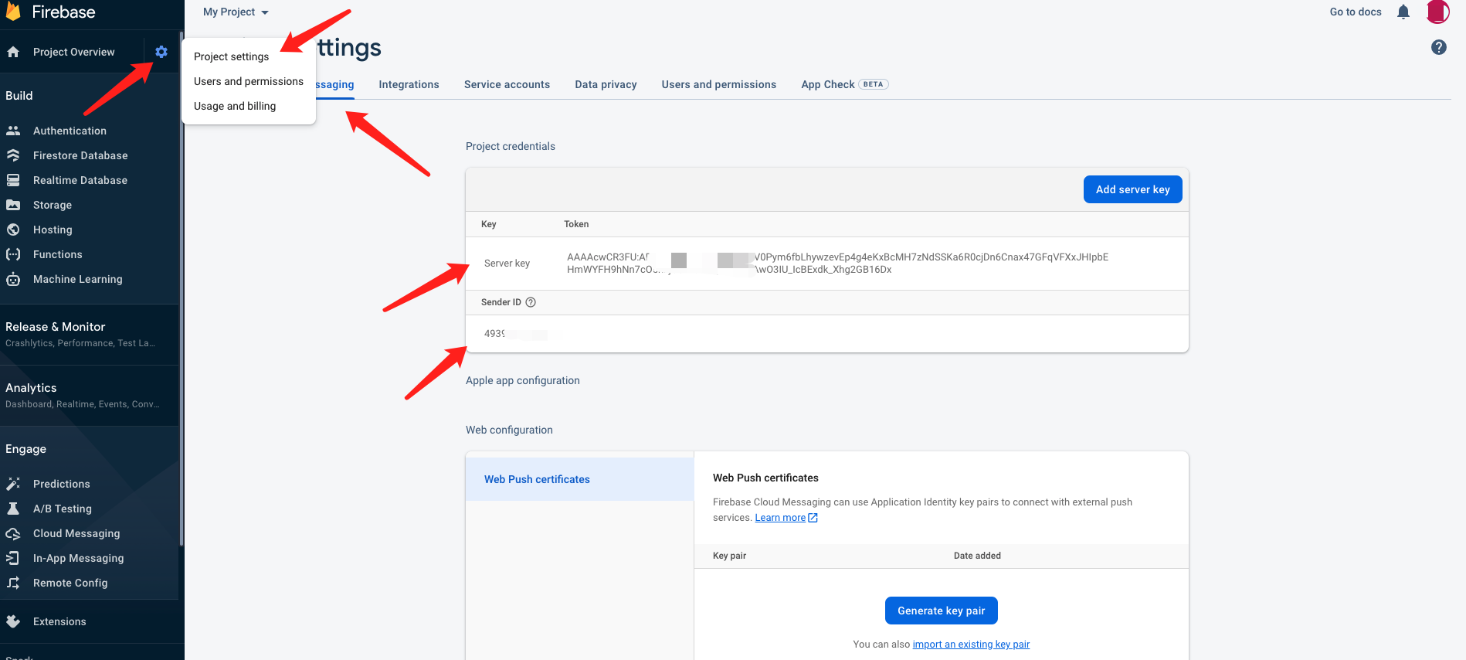
Task: Click the Storage folder icon
Action: coord(13,205)
